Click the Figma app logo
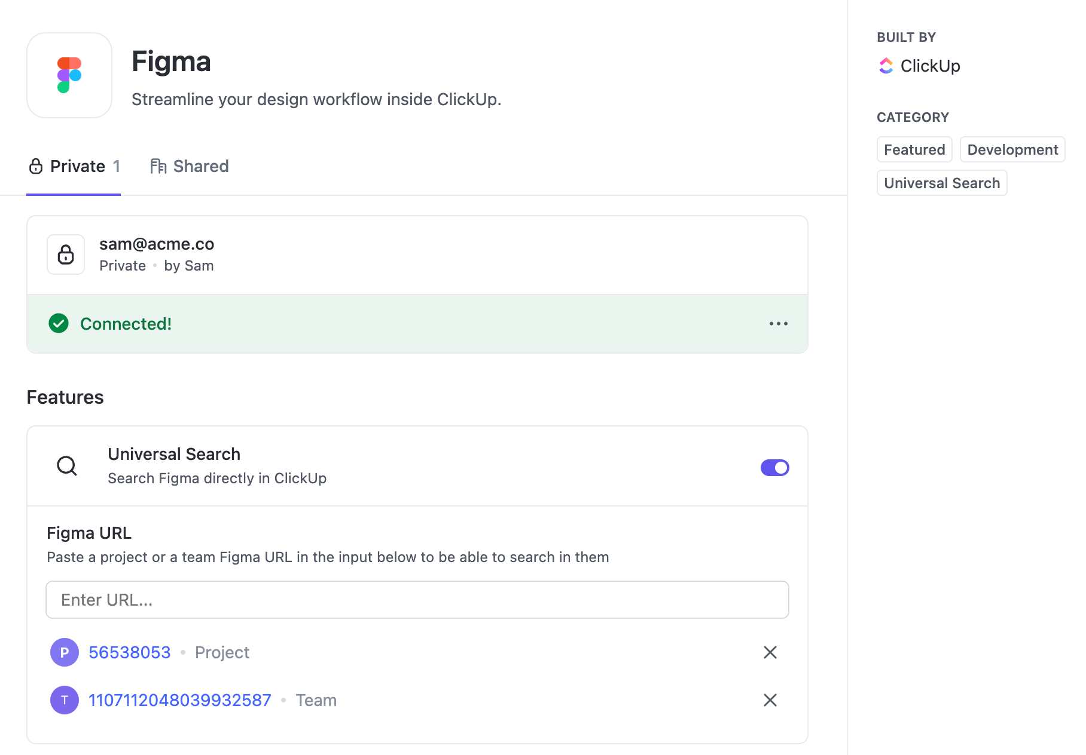 tap(69, 75)
